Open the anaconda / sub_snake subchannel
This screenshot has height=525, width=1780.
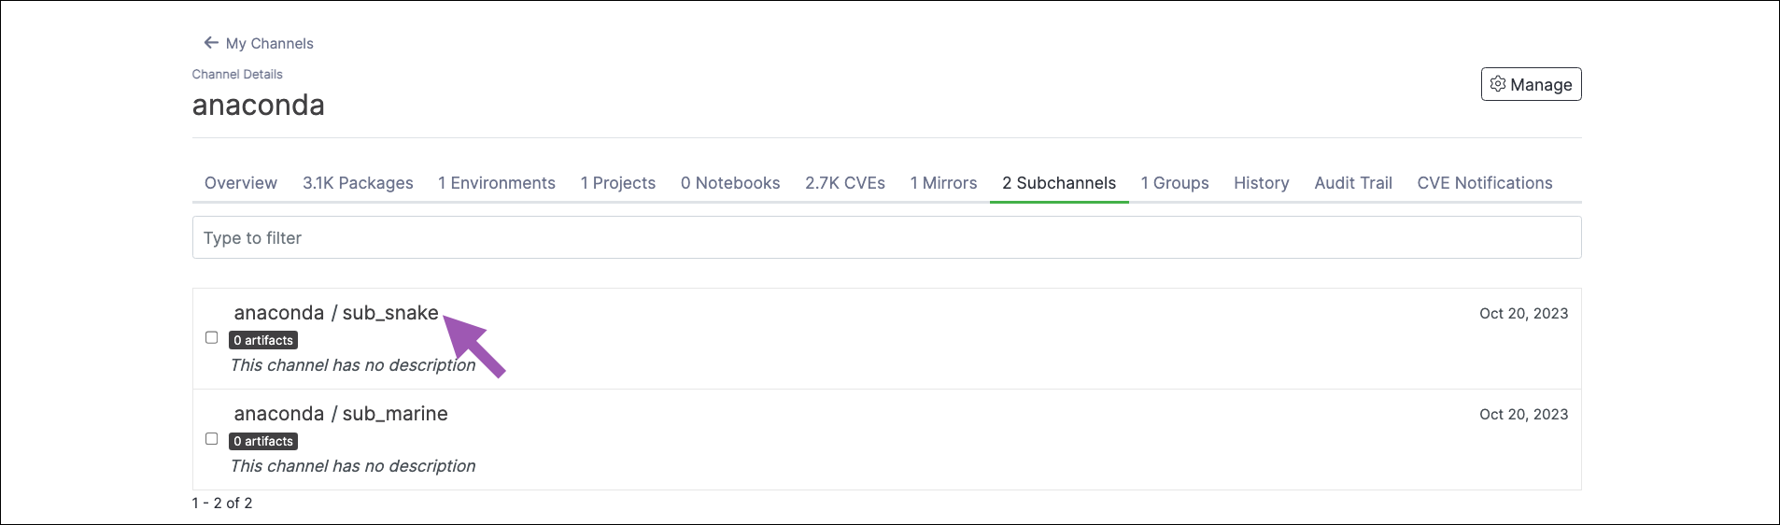(336, 313)
